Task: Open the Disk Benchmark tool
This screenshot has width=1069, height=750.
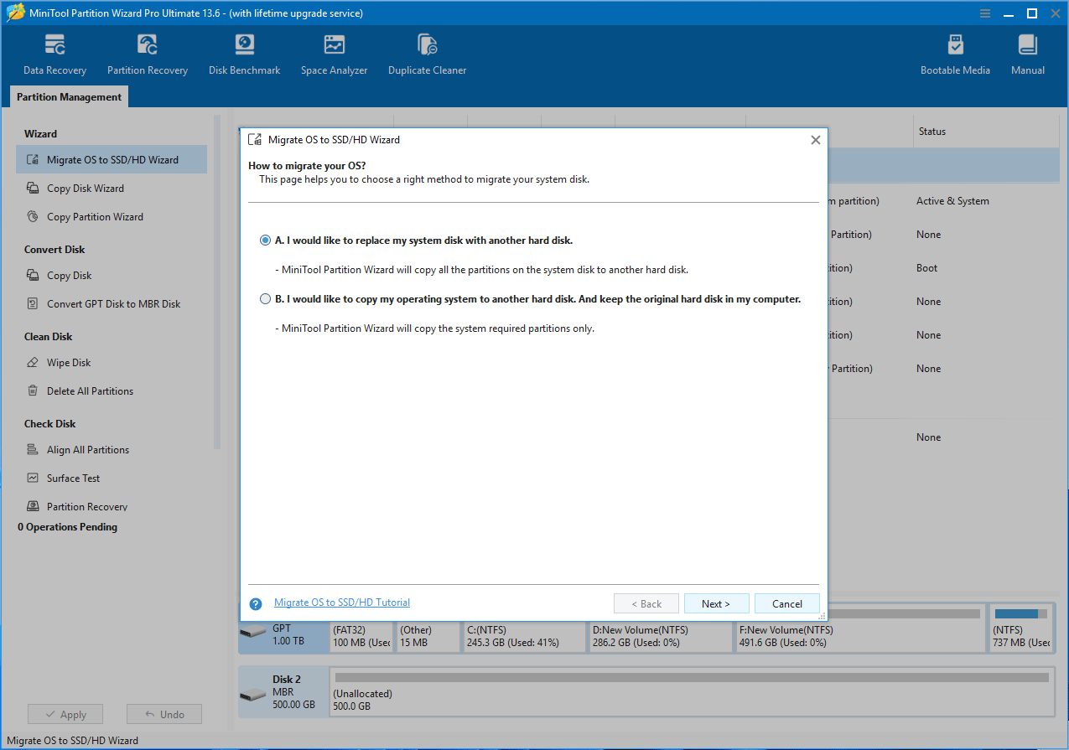Action: [x=244, y=54]
